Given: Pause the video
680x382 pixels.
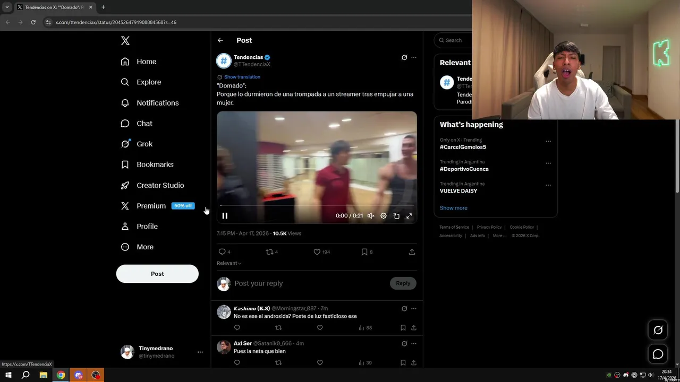Looking at the screenshot, I should point(225,216).
